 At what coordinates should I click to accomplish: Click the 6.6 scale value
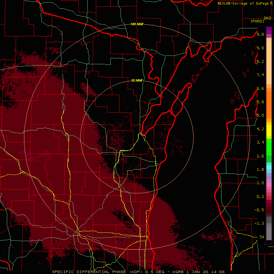pyautogui.click(x=260, y=88)
